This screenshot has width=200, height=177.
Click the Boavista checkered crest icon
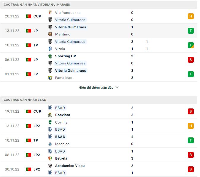pyautogui.click(x=50, y=115)
